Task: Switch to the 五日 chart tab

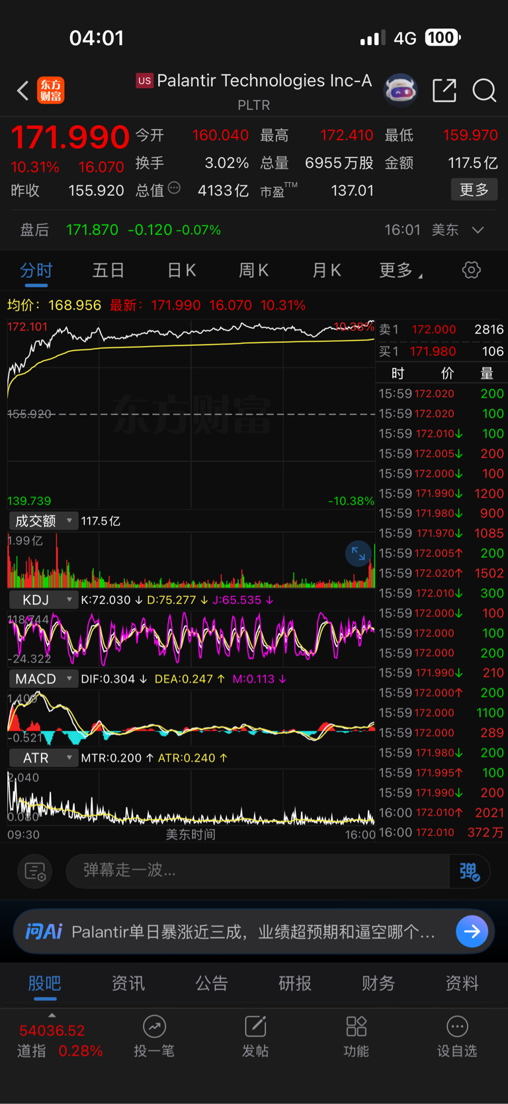Action: 108,270
